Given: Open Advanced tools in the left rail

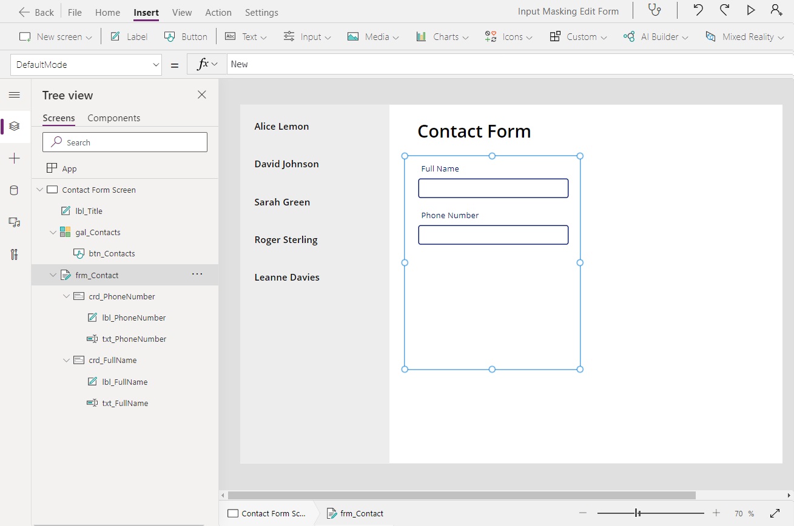Looking at the screenshot, I should 15,255.
